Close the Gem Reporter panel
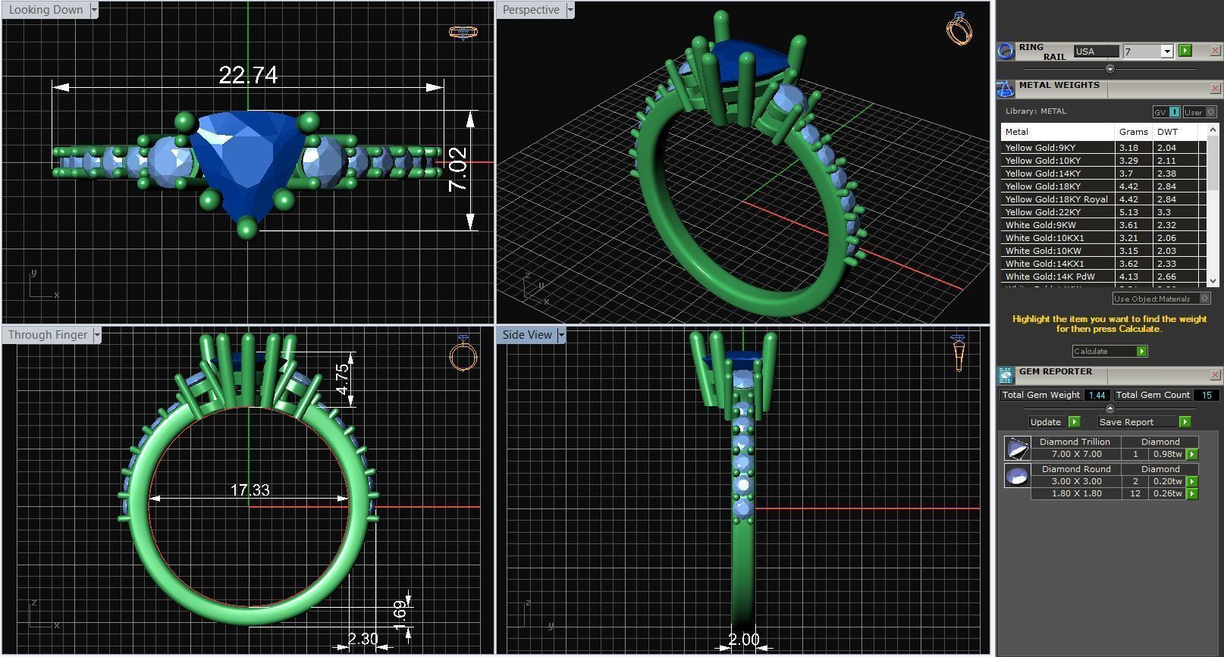Image resolution: width=1224 pixels, height=657 pixels. tap(1214, 375)
